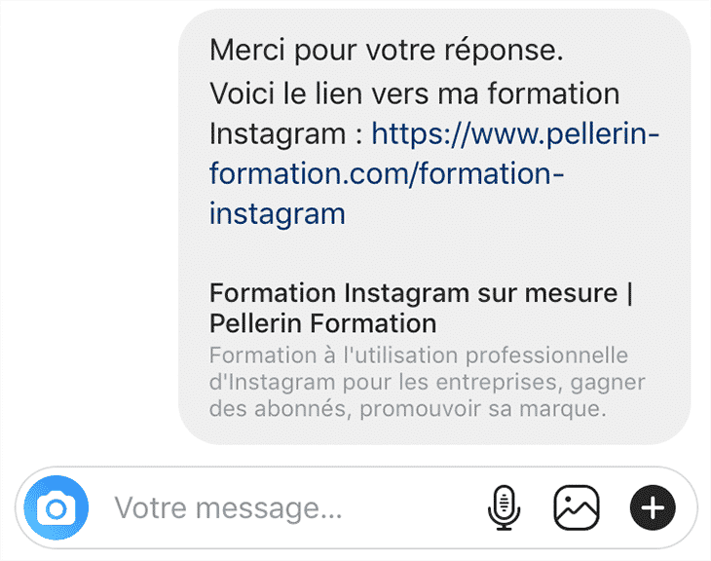Click the grey link preview description text
The image size is (711, 561).
(427, 382)
